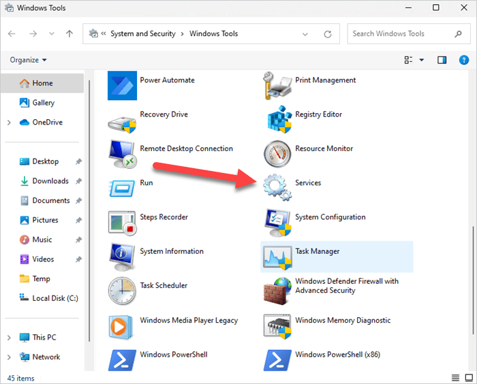This screenshot has height=384, width=477.
Task: Open recent locations dropdown arrow
Action: (52, 34)
